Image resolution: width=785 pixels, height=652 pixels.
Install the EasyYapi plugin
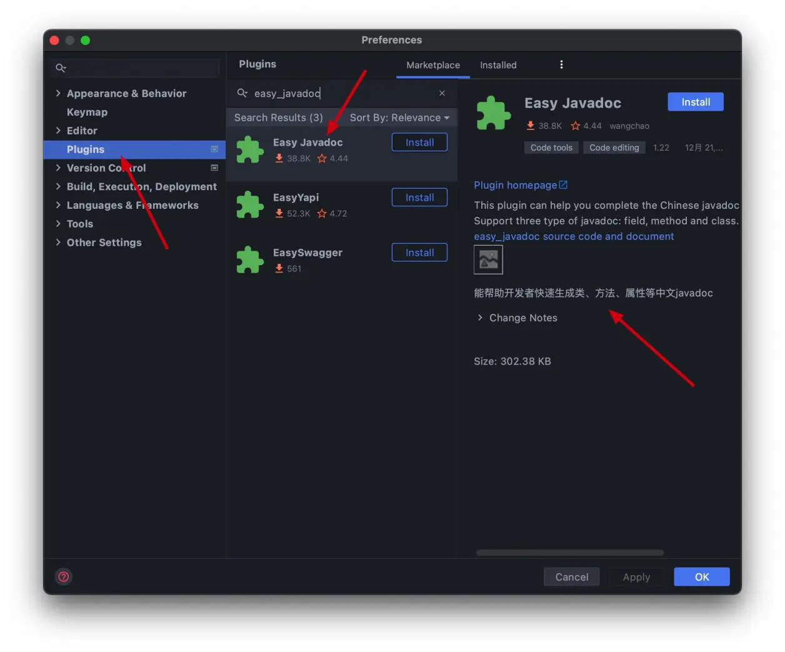pyautogui.click(x=419, y=198)
